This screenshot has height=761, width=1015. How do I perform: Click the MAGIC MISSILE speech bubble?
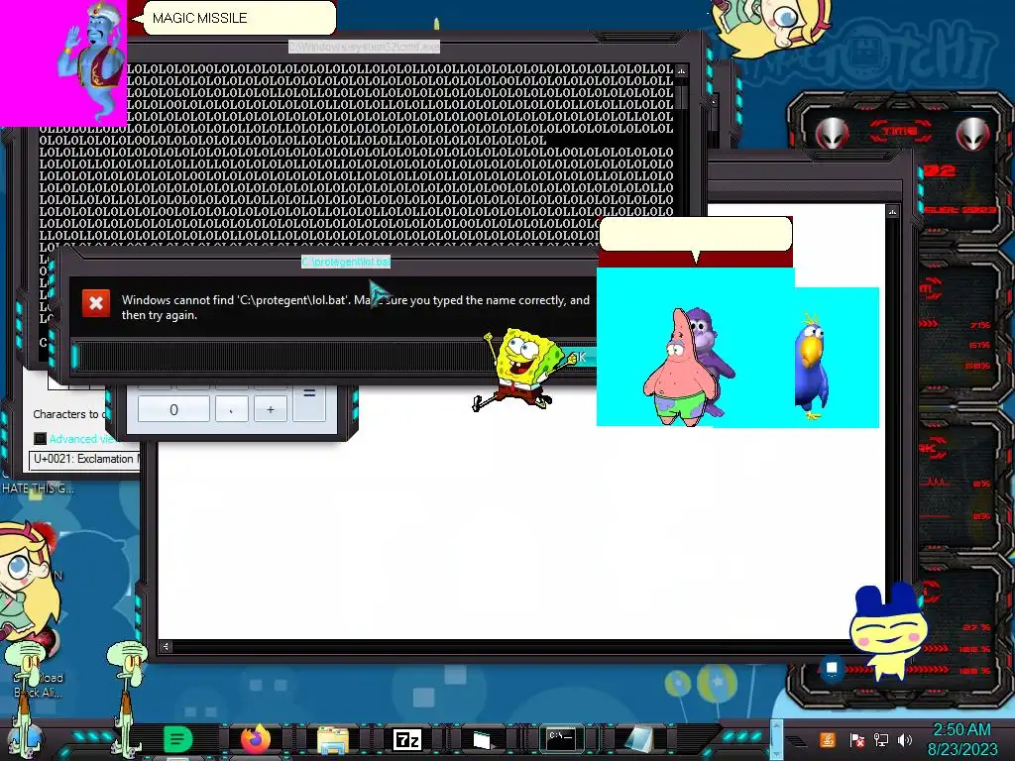pos(238,18)
